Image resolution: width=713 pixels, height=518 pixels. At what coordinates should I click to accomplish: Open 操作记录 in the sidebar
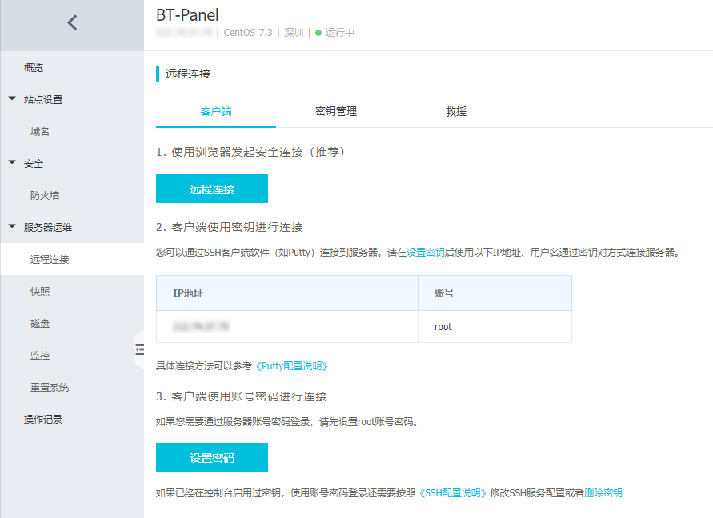(x=43, y=420)
